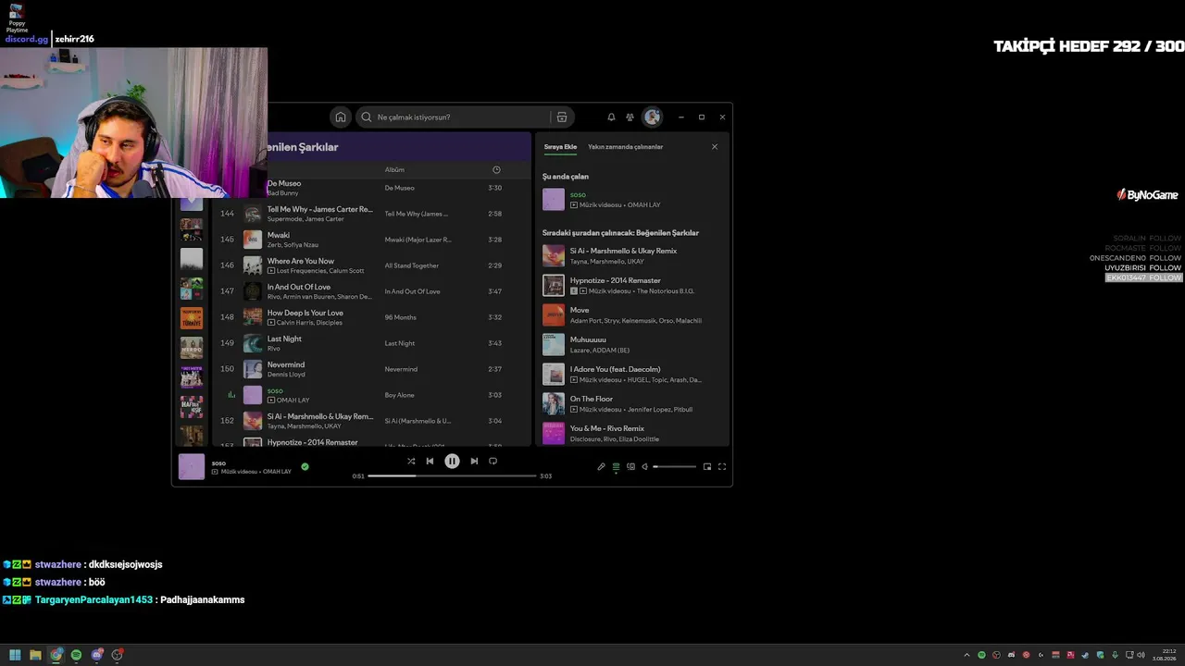Select 'In And Out Of Love' track title

click(x=299, y=287)
